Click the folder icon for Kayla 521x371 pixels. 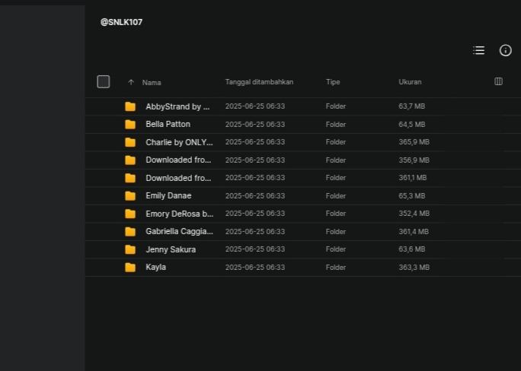130,267
